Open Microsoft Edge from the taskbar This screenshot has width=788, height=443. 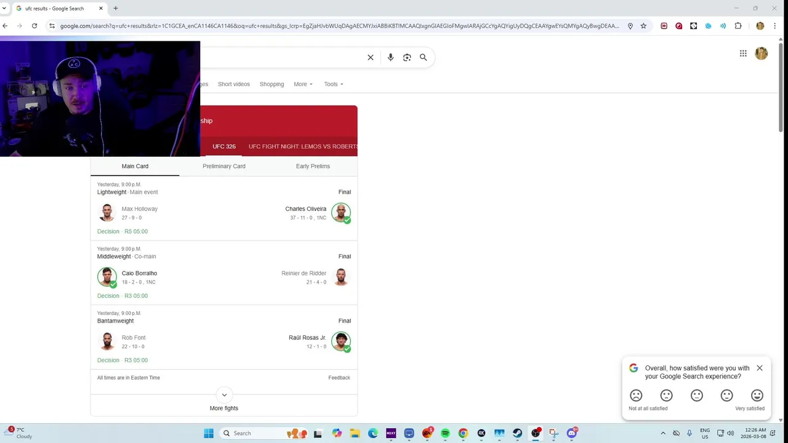[373, 433]
